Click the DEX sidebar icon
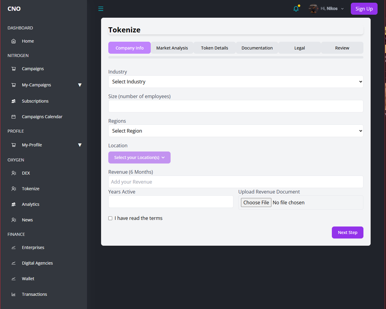 [14, 173]
